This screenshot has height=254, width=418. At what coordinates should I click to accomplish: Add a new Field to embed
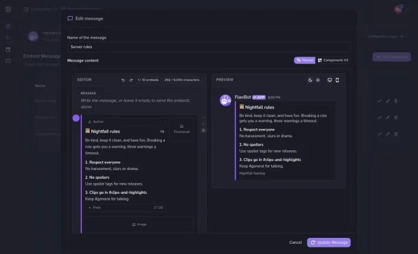pos(125,207)
